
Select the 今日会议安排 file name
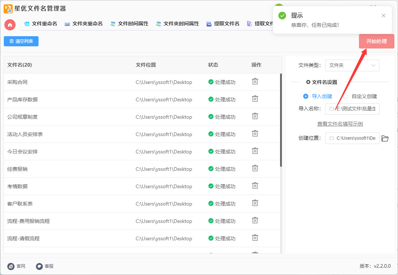pyautogui.click(x=22, y=152)
